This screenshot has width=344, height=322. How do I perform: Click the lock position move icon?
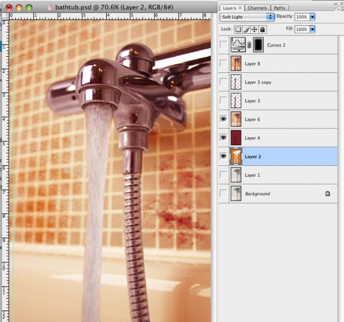pyautogui.click(x=254, y=29)
